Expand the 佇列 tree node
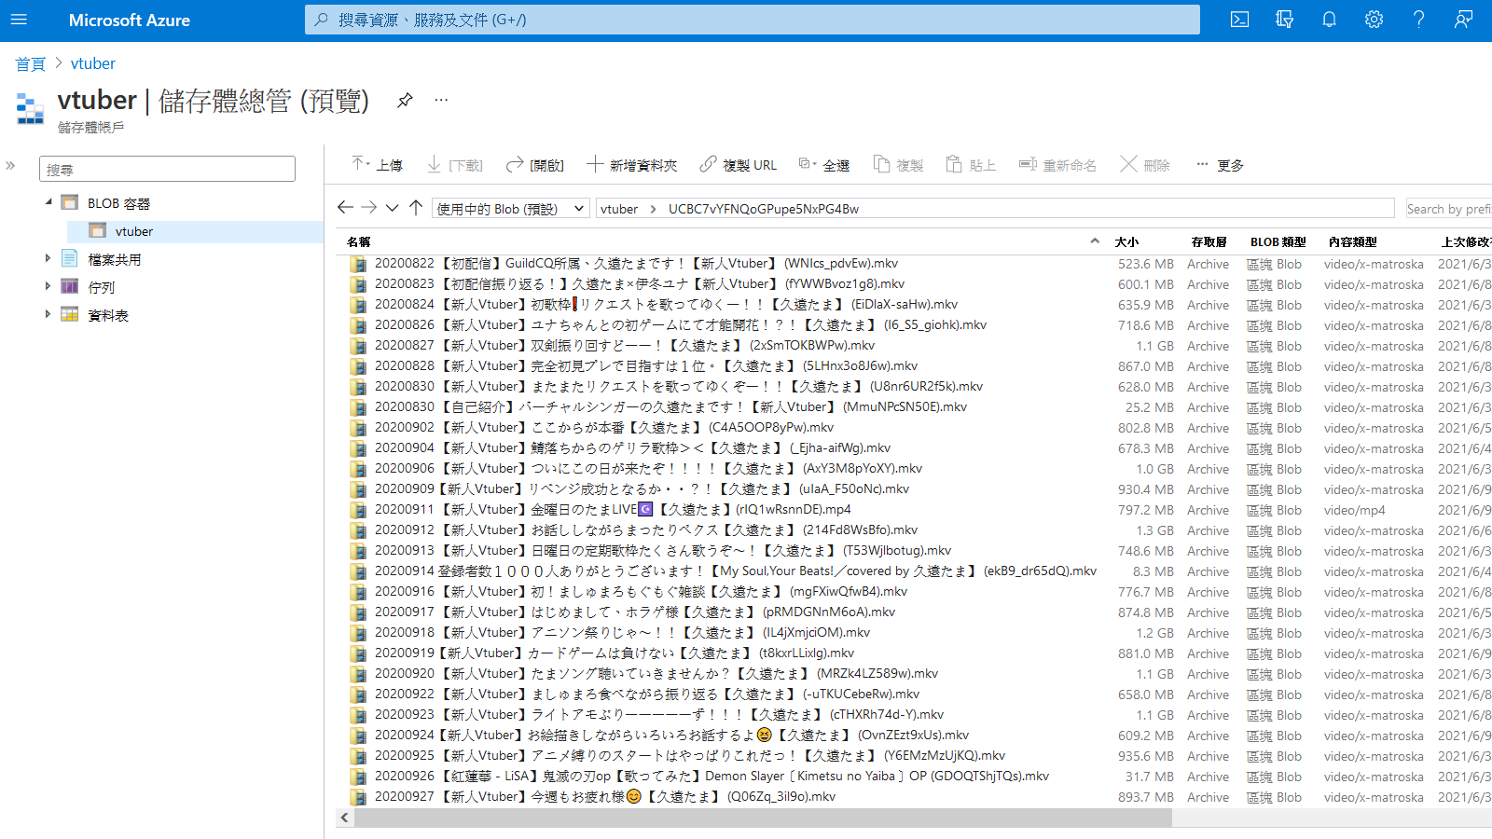This screenshot has width=1492, height=839. coord(48,287)
